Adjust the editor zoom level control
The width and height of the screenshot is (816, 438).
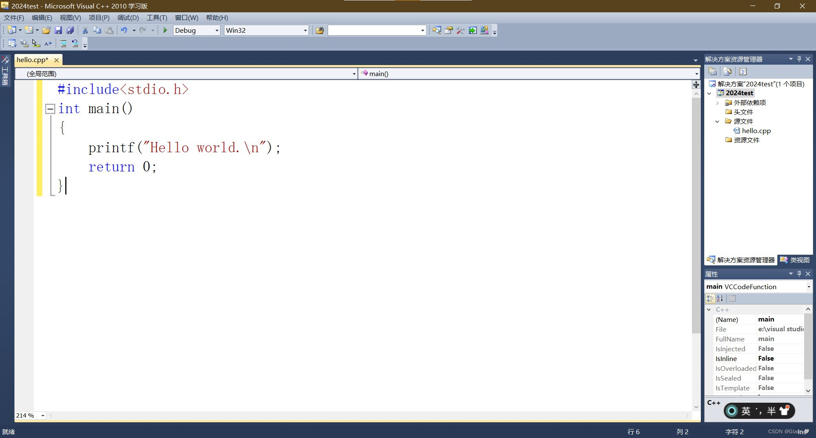coord(30,415)
